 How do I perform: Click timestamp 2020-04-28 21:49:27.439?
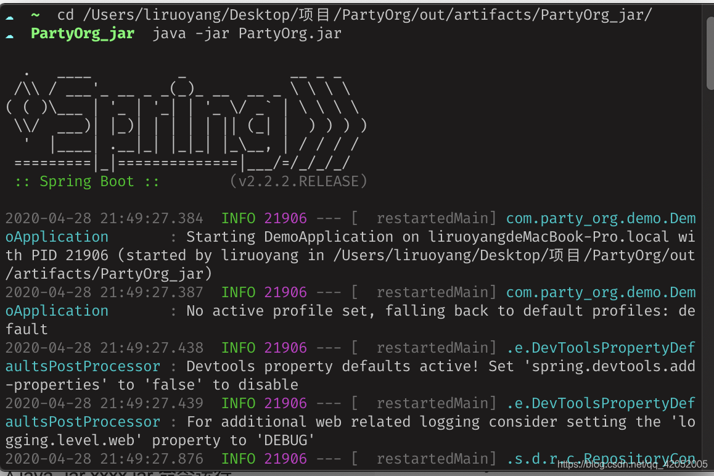pyautogui.click(x=104, y=404)
